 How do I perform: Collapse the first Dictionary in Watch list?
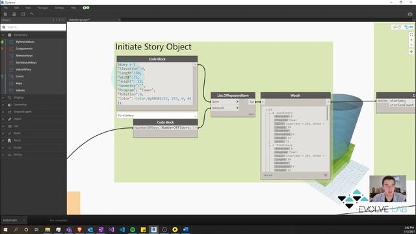[x=270, y=113]
